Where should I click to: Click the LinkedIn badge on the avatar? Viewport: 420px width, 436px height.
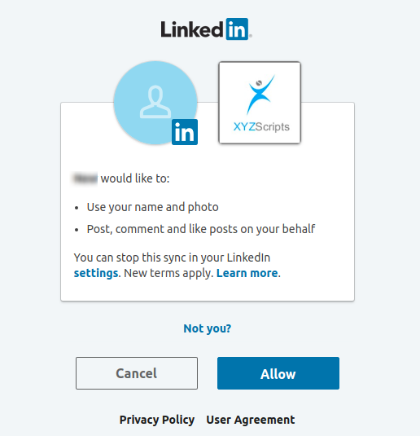185,132
